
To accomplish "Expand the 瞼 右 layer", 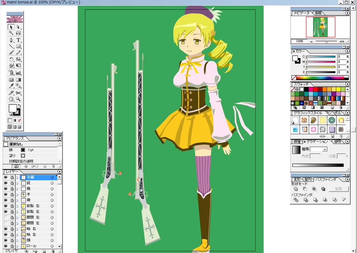I will (x=17, y=229).
